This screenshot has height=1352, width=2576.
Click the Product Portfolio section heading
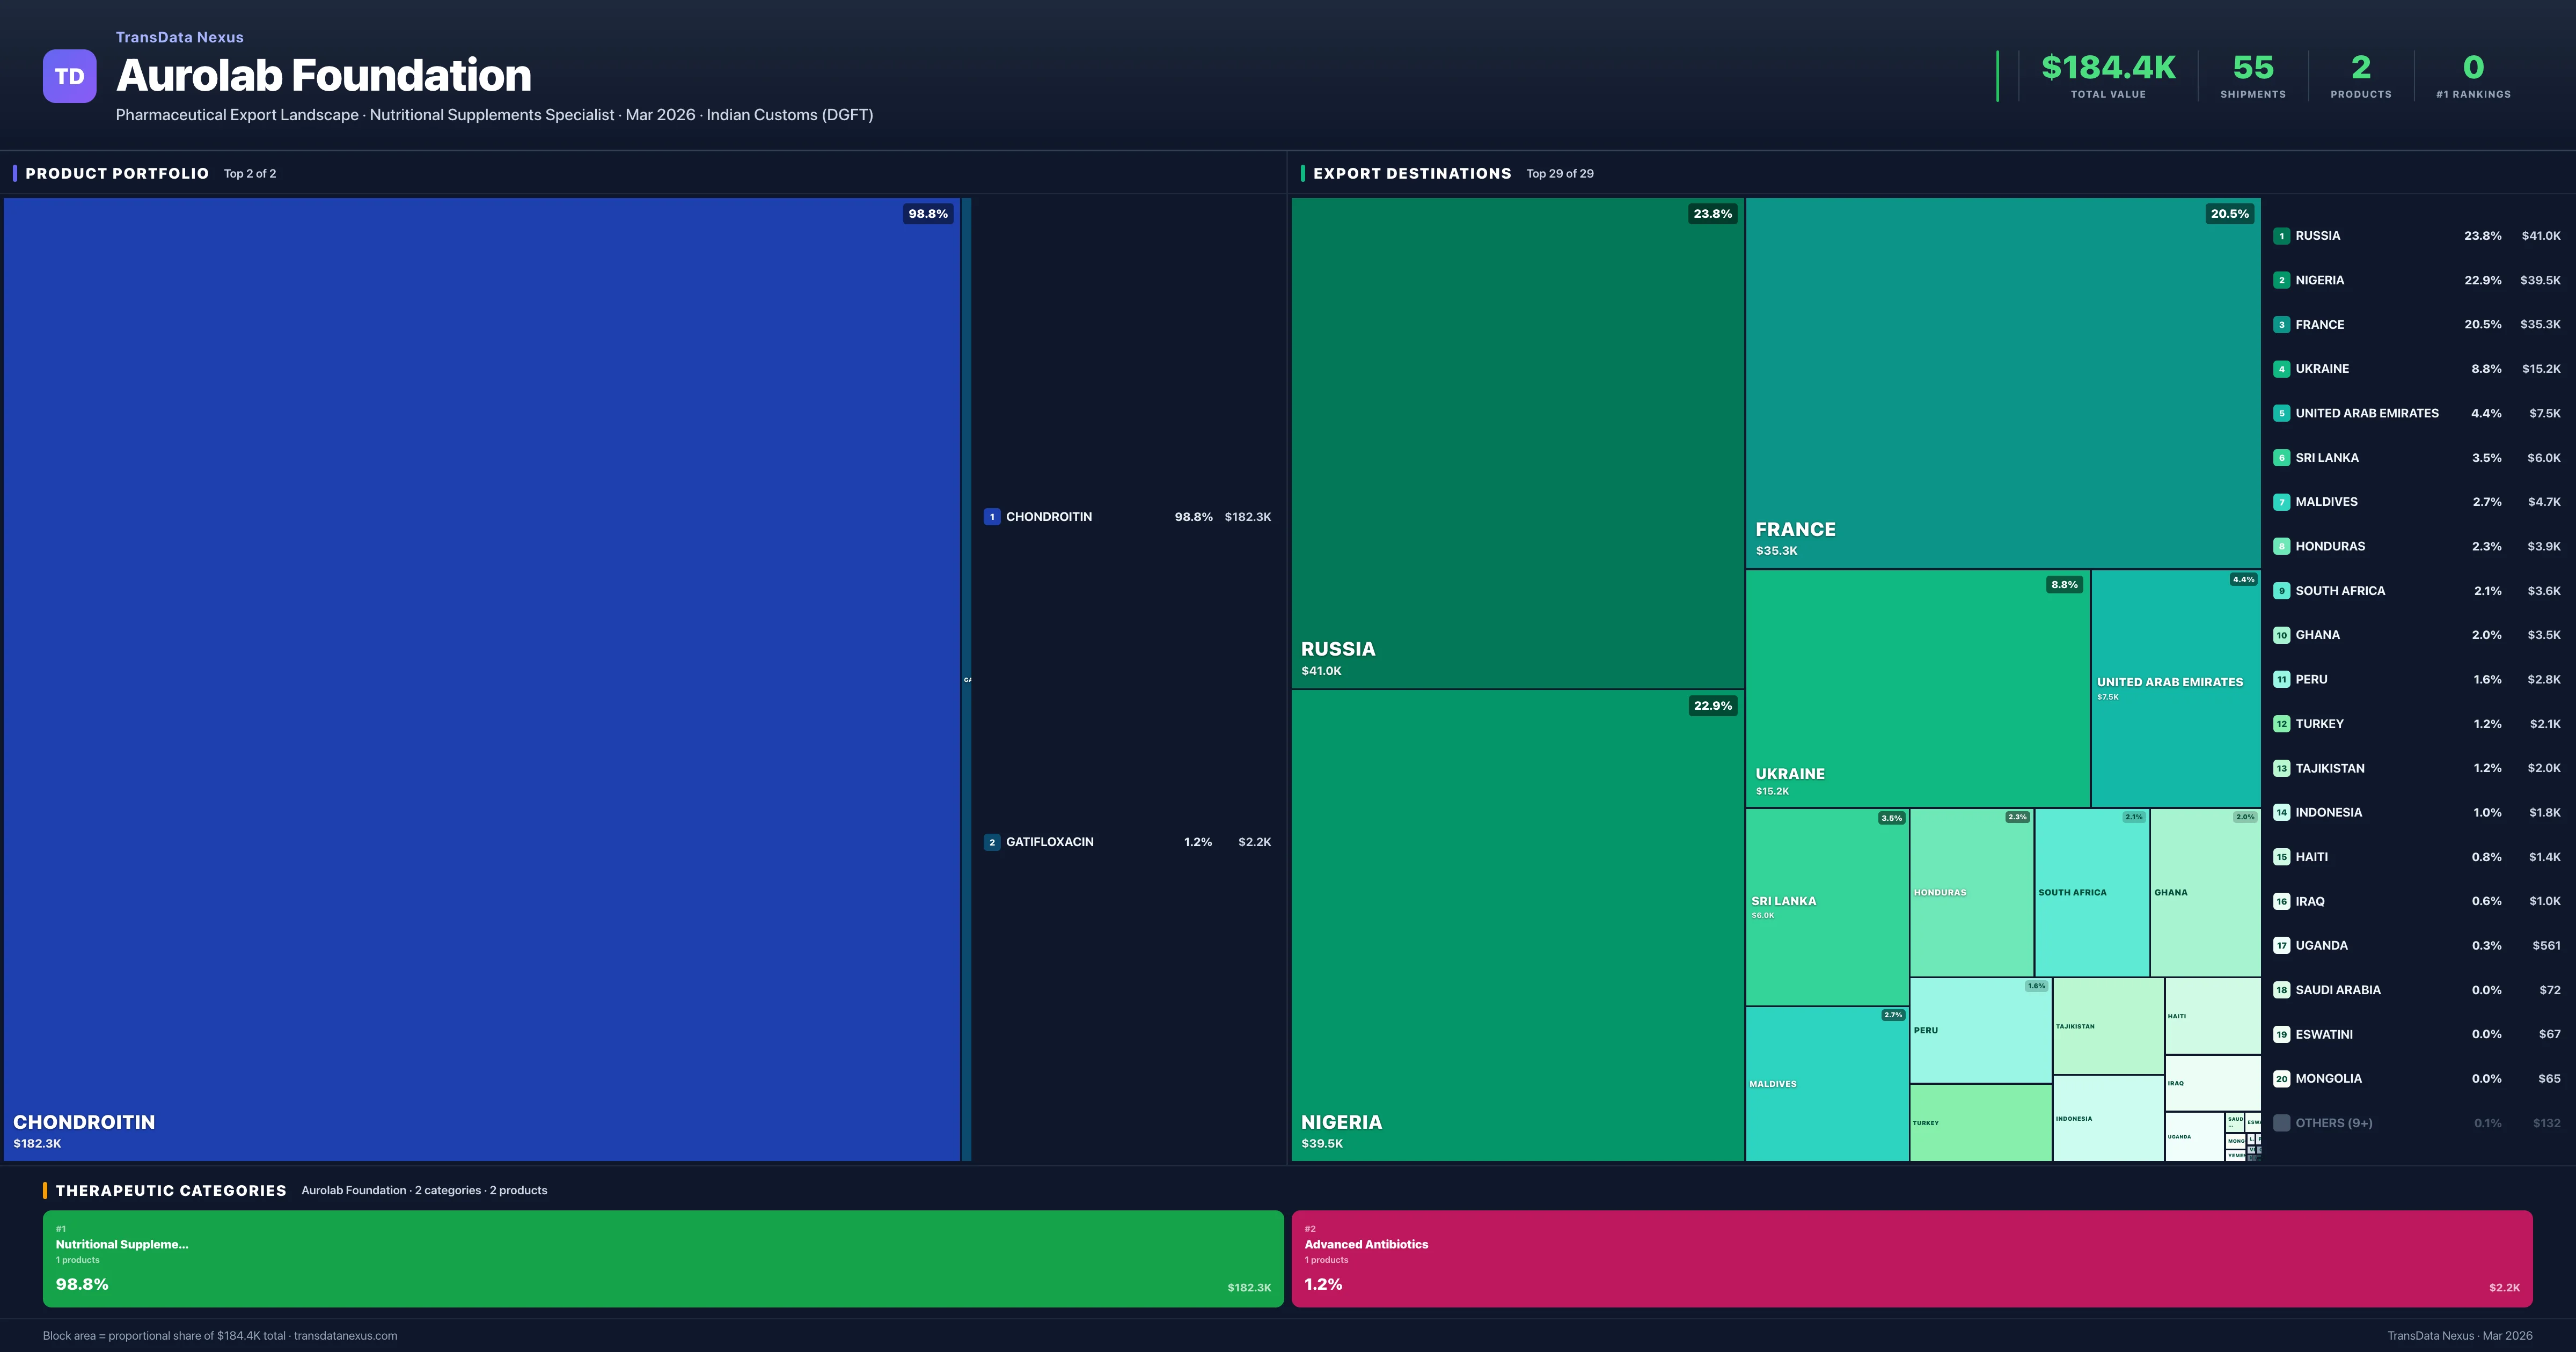pos(117,174)
